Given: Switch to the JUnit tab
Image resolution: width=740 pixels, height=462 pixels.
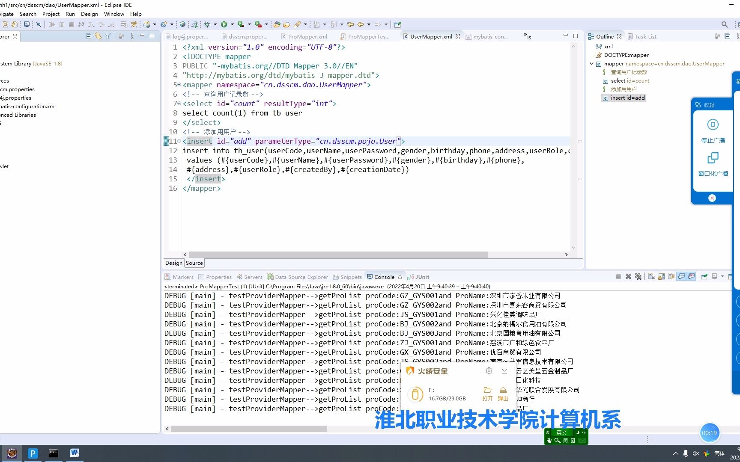Looking at the screenshot, I should (x=418, y=277).
